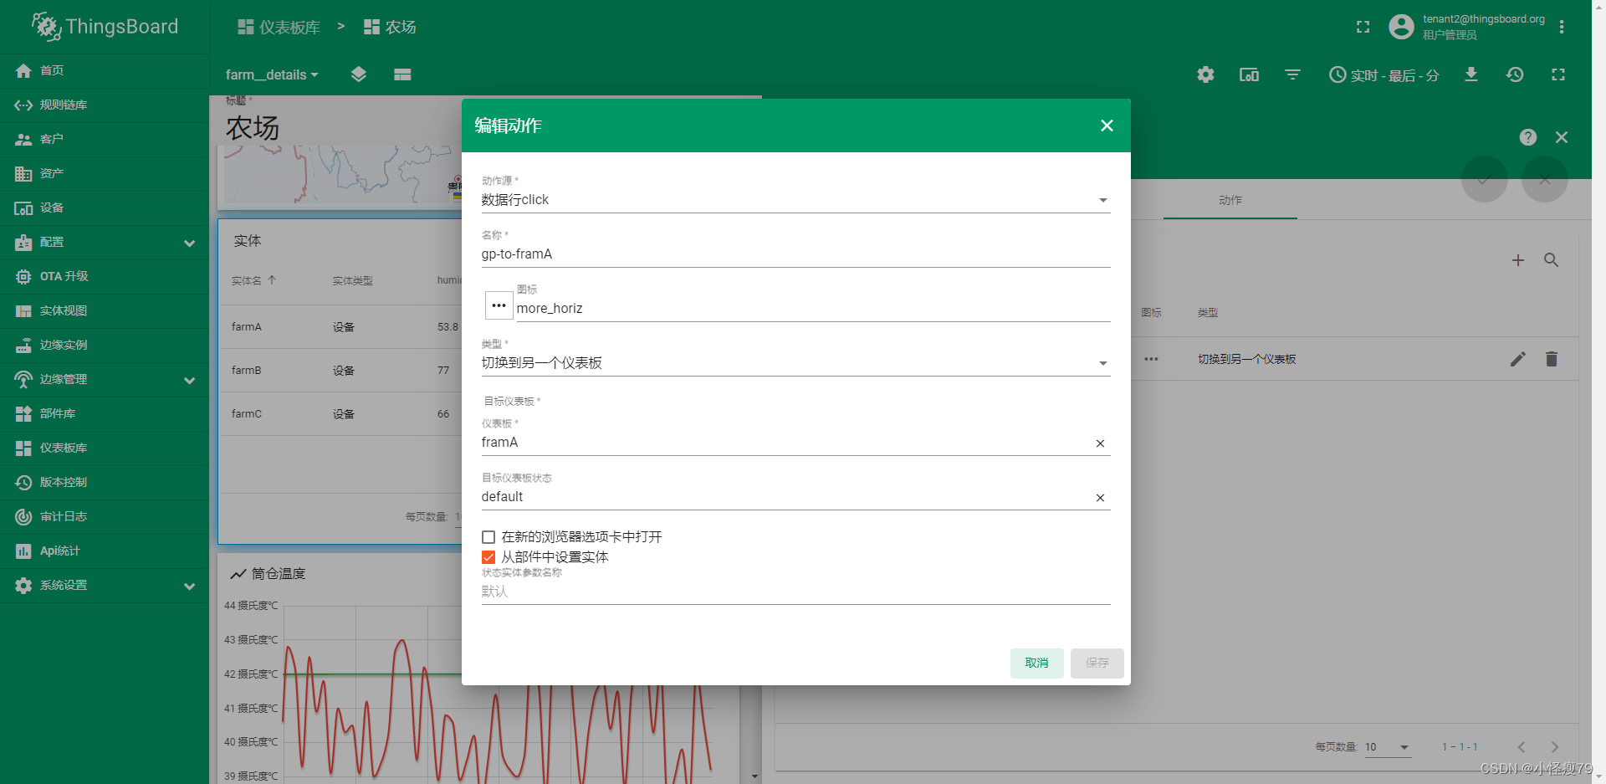Click the manage layouts layers icon
1606x784 pixels.
359,74
